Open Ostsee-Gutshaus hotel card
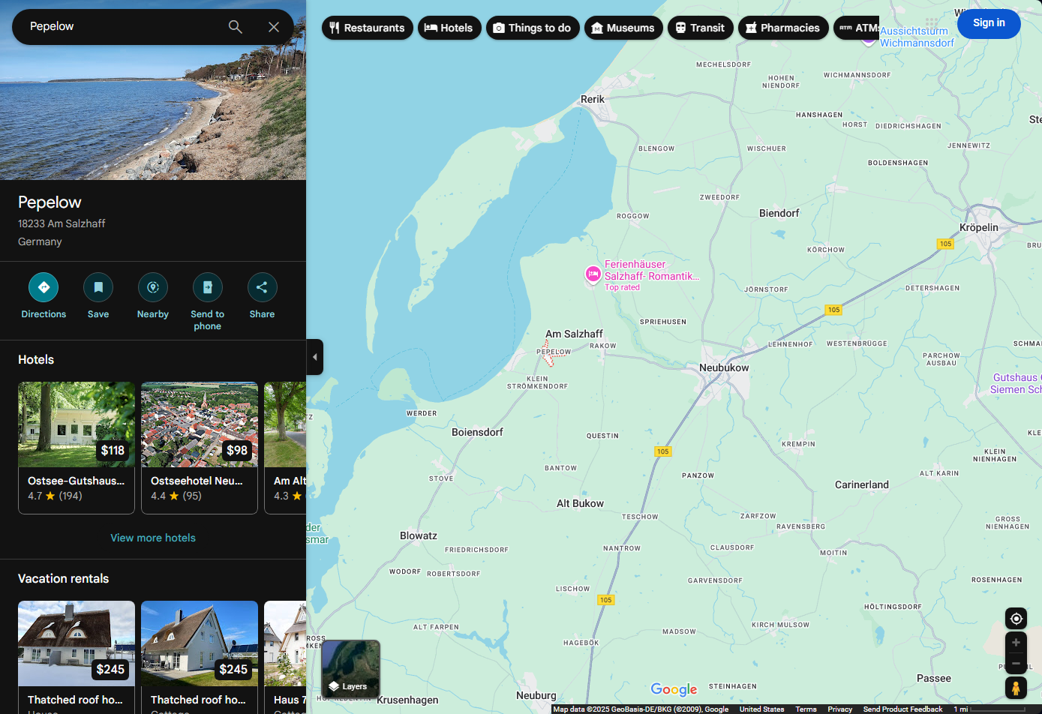This screenshot has height=714, width=1042. click(x=77, y=448)
